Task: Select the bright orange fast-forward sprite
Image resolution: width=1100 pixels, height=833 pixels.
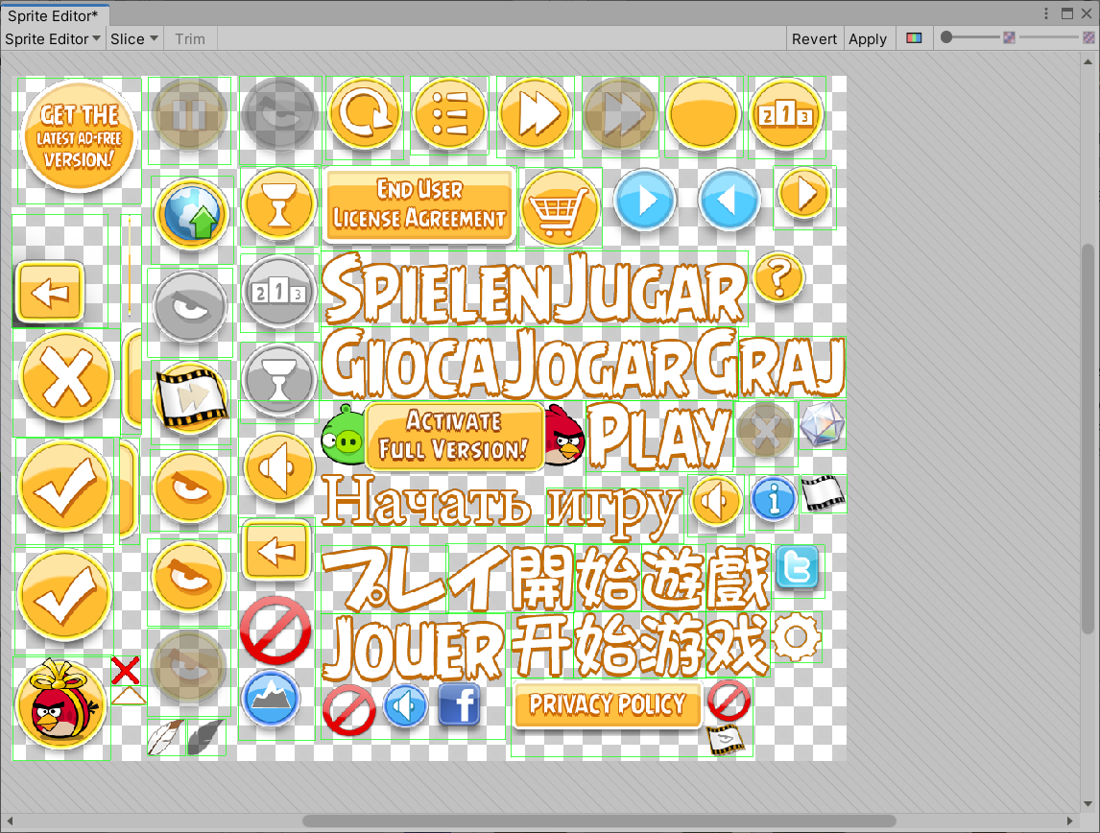Action: click(535, 113)
